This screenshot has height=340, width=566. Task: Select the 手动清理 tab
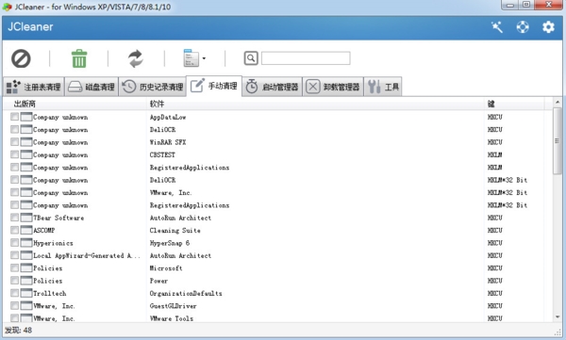214,86
